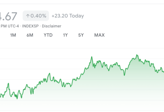Click the highest peak on the chart line
Viewport: 164px width, 112px height.
(137, 54)
